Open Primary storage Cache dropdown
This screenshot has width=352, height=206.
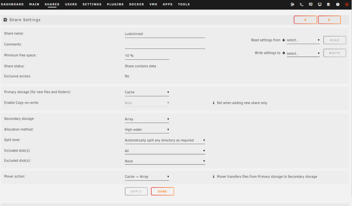[147, 92]
